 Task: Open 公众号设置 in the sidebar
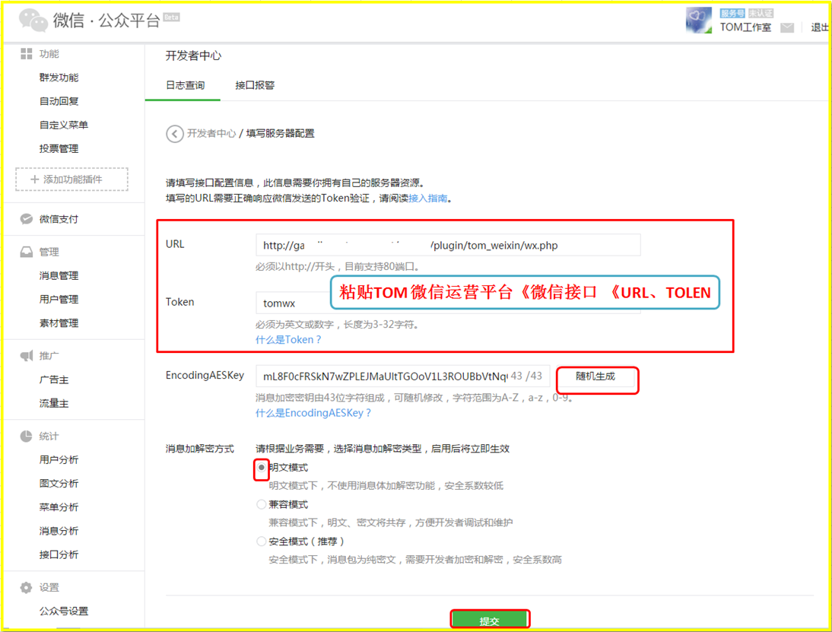point(64,611)
